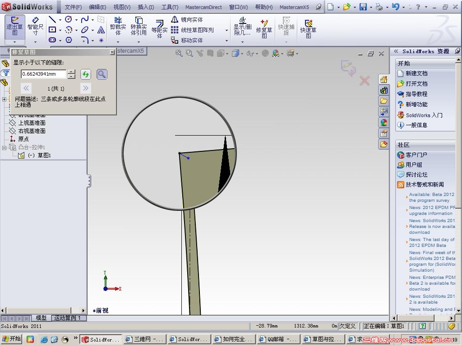Open the linear sketch pattern dropdown arrow
This screenshot has height=346, width=462.
pyautogui.click(x=226, y=30)
